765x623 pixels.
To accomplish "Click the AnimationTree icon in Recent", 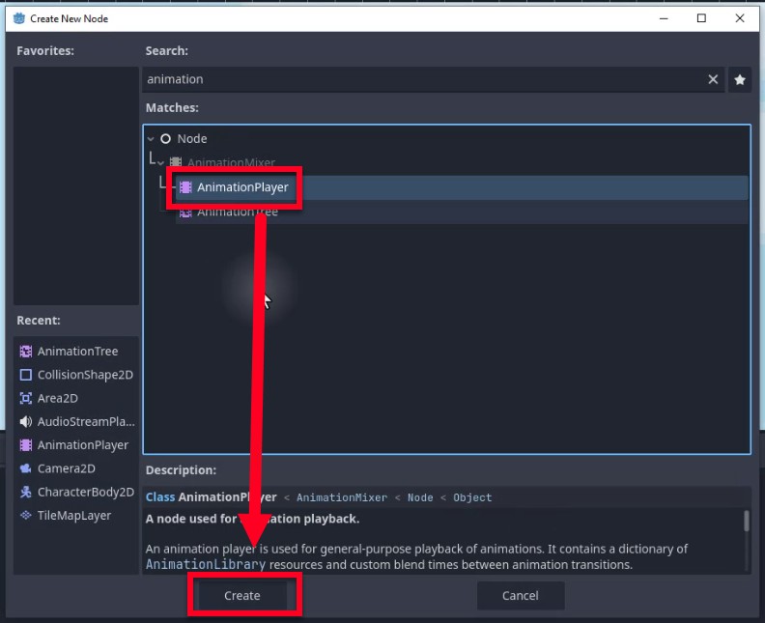I will point(26,352).
